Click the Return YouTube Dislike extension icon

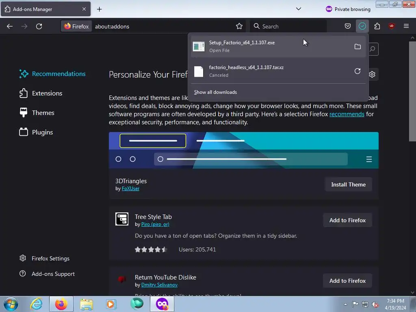[122, 279]
